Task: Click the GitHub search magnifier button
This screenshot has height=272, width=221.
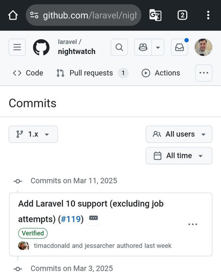Action: (x=119, y=47)
